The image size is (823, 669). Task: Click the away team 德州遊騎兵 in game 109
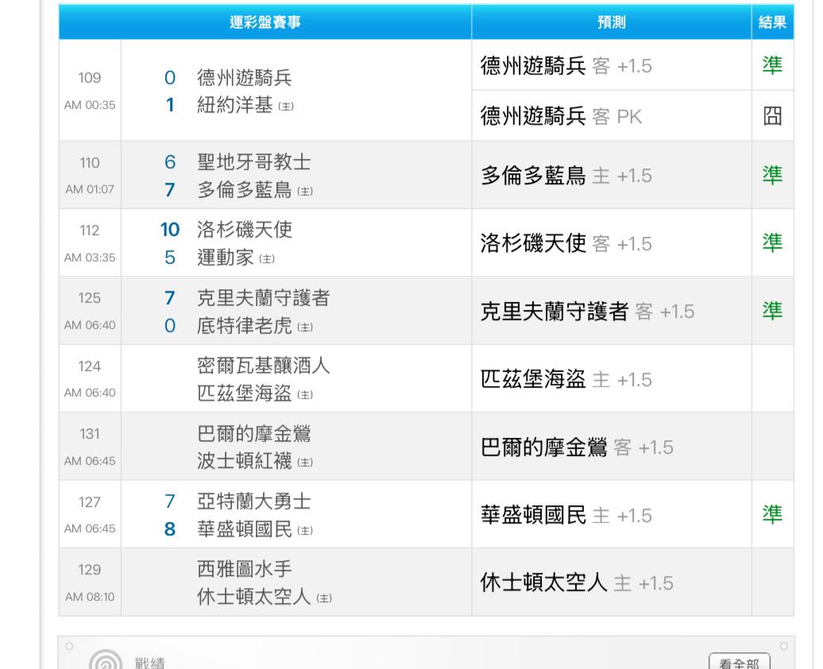point(244,78)
